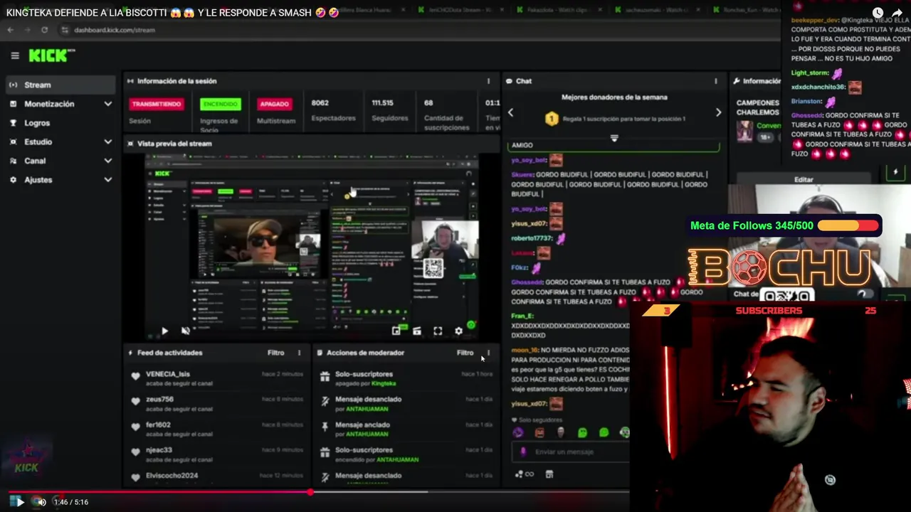Play the stream preview video
Image resolution: width=911 pixels, height=512 pixels.
(164, 331)
